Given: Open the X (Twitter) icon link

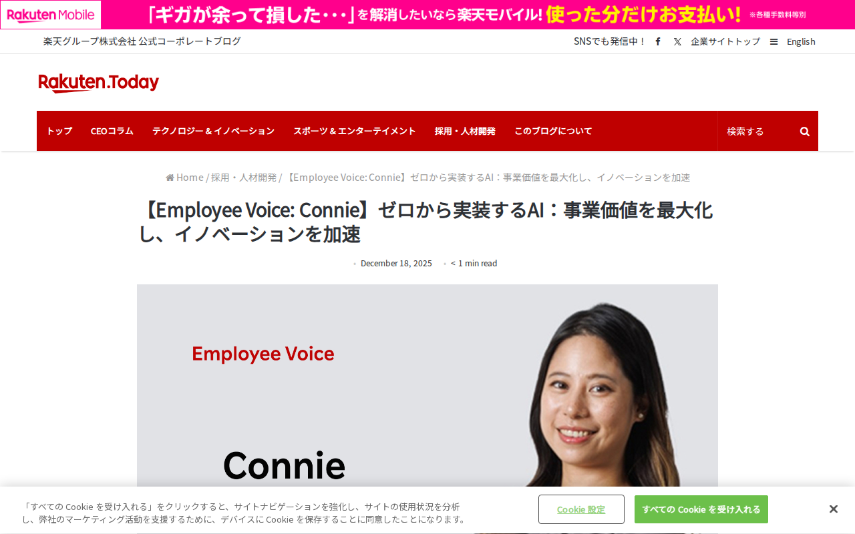Looking at the screenshot, I should 677,41.
